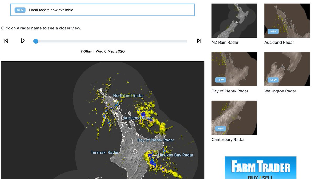Viewport: 314px width, 179px height.
Task: Play the radar animation
Action: 23,41
